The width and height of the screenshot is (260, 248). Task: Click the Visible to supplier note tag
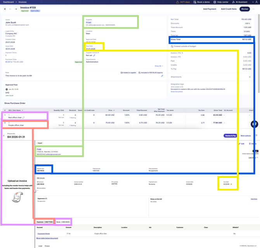[128, 73]
